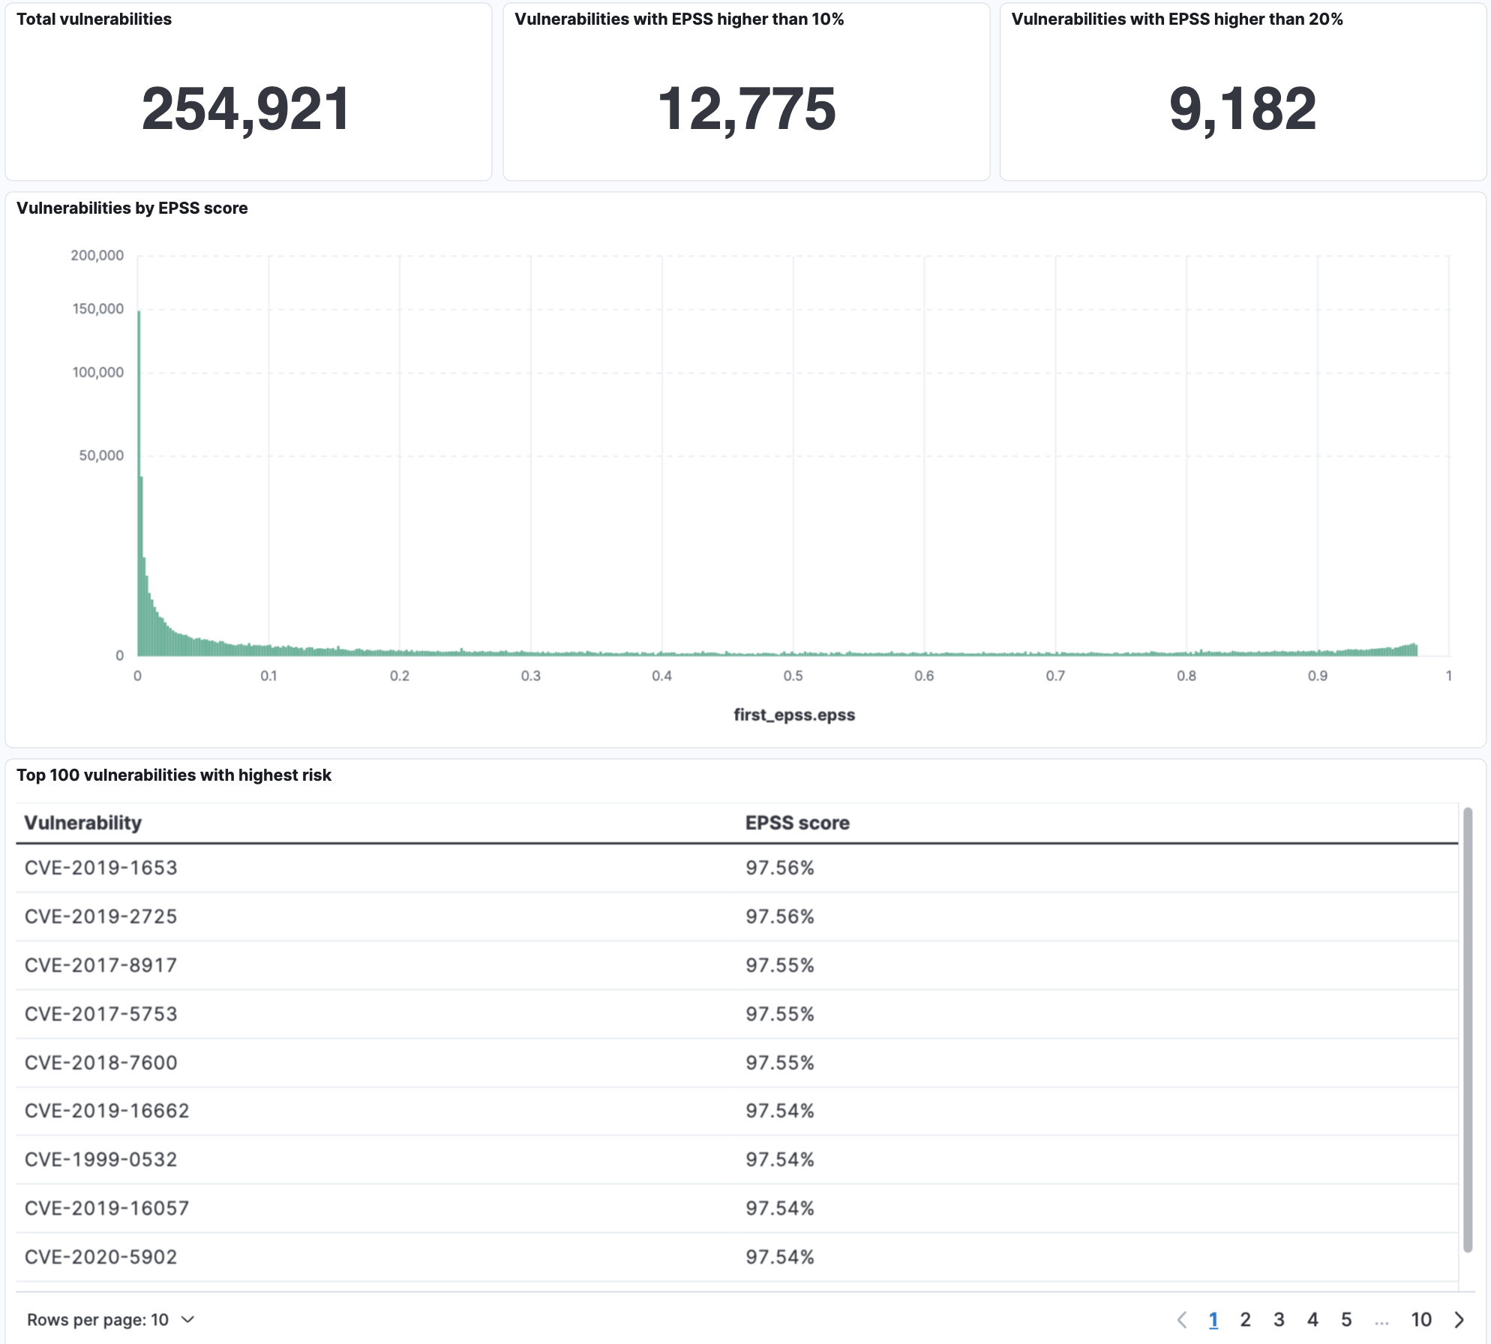Screen dimensions: 1491x1344
Task: Select page 2 of the vulnerabilities table
Action: pos(1246,1320)
